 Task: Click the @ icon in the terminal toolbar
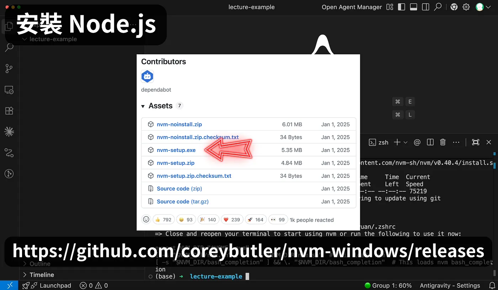pos(417,142)
